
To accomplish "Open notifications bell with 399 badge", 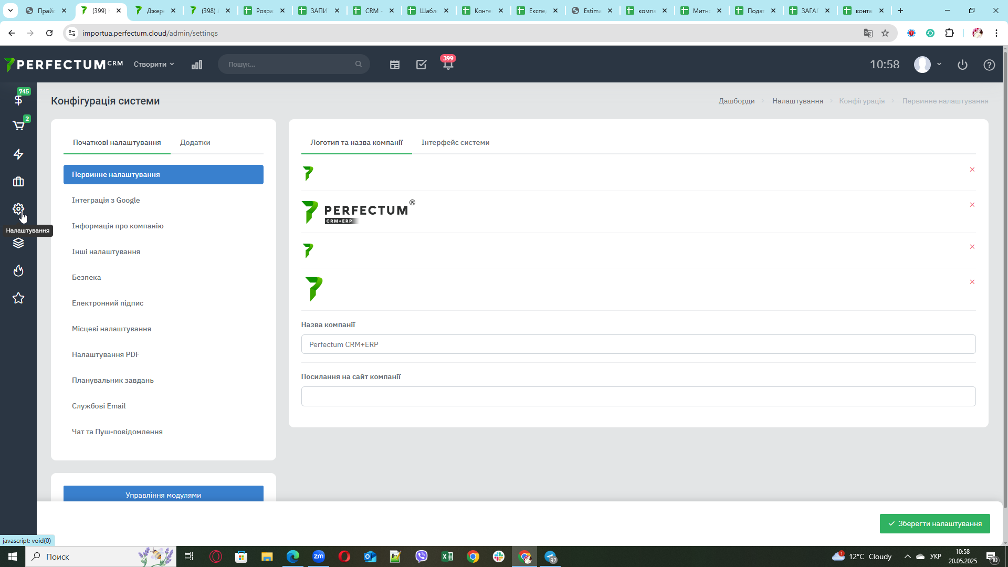I will (x=448, y=64).
